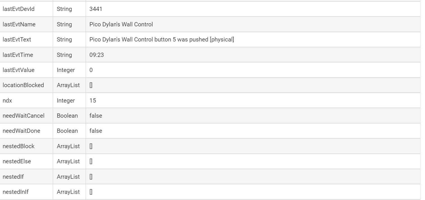The image size is (425, 200).
Task: Click the lastEvtTime variable name
Action: [x=18, y=55]
